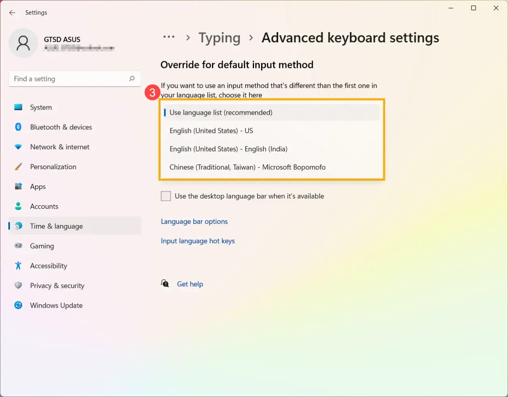
Task: Maximize the Settings window
Action: [x=473, y=8]
